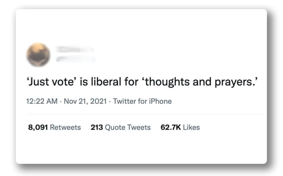Click the word liberal in the tweet
Viewport: 283px width, 176px height.
(106, 82)
